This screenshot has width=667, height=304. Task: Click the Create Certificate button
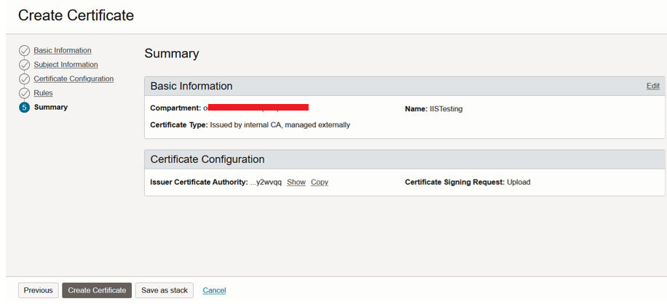coord(97,290)
